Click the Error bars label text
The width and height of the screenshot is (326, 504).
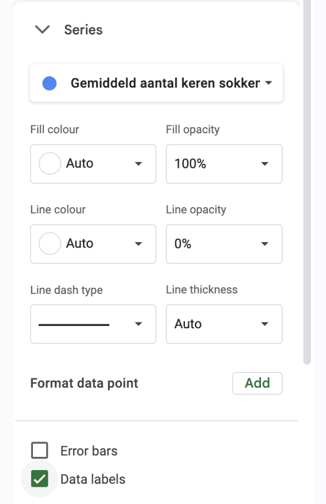(x=89, y=451)
